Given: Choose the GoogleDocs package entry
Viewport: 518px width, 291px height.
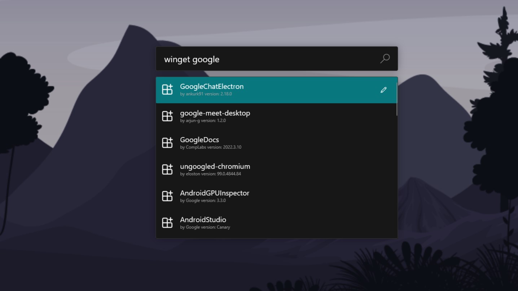Looking at the screenshot, I should 276,143.
